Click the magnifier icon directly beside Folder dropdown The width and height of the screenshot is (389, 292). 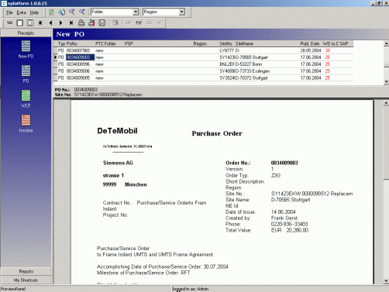click(82, 12)
